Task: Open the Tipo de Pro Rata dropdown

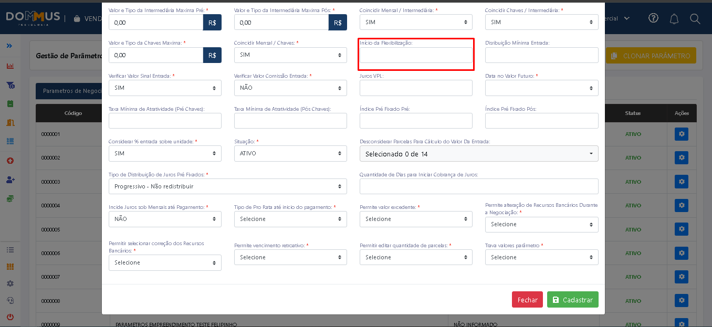Action: [x=290, y=219]
